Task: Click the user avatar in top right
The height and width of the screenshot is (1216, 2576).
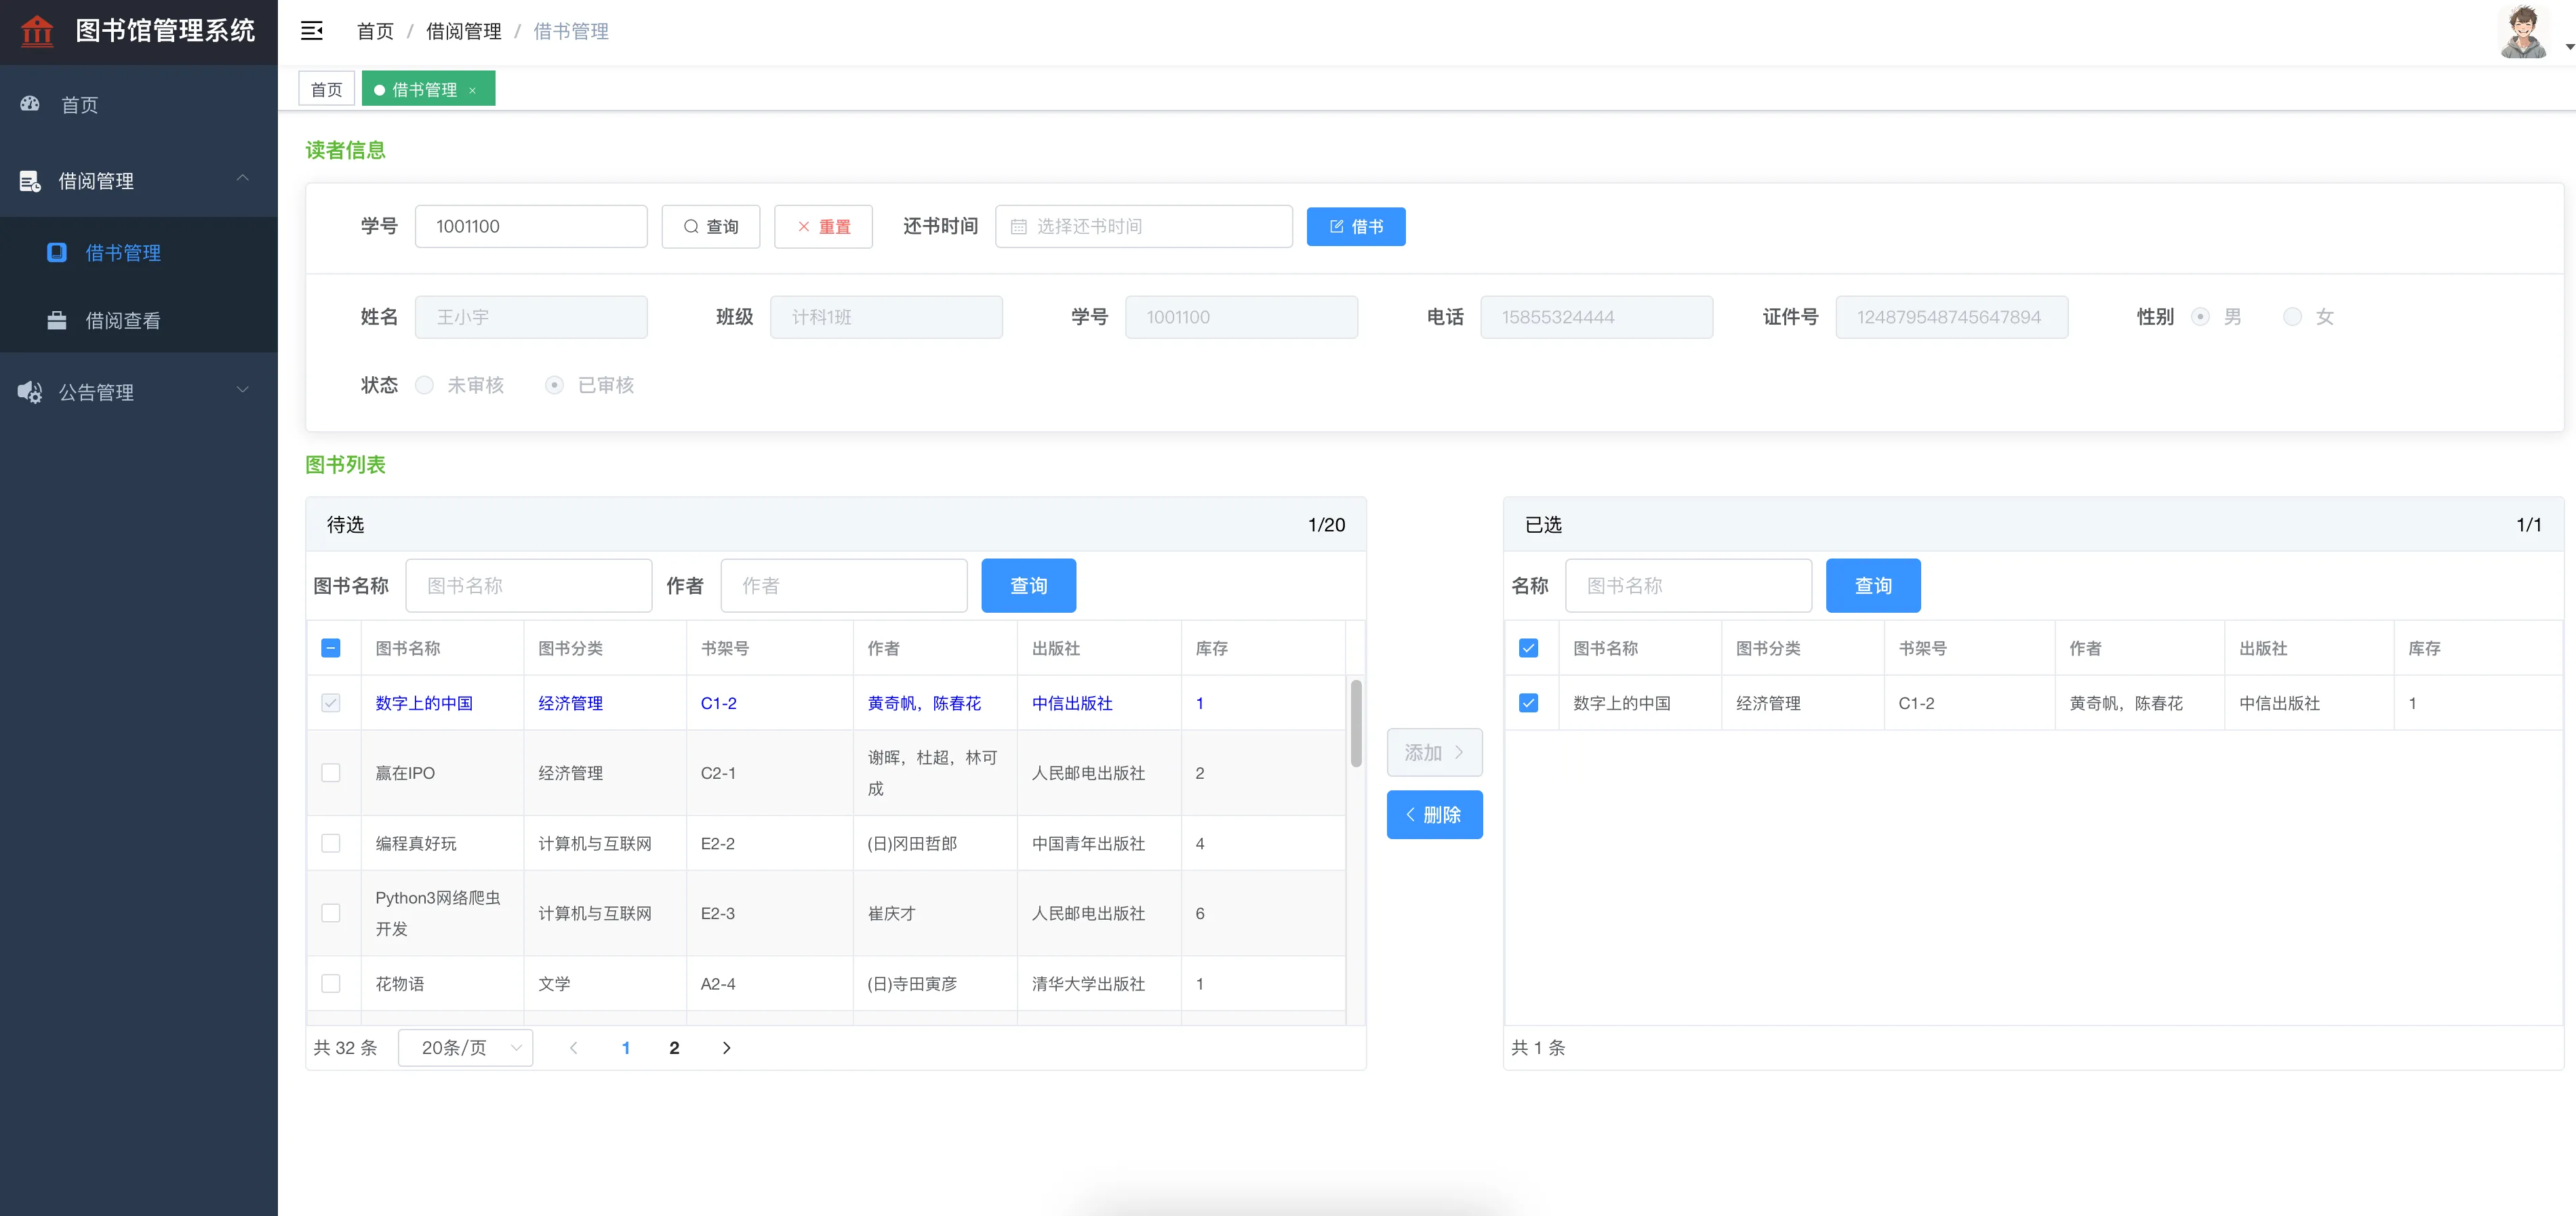Action: tap(2523, 32)
